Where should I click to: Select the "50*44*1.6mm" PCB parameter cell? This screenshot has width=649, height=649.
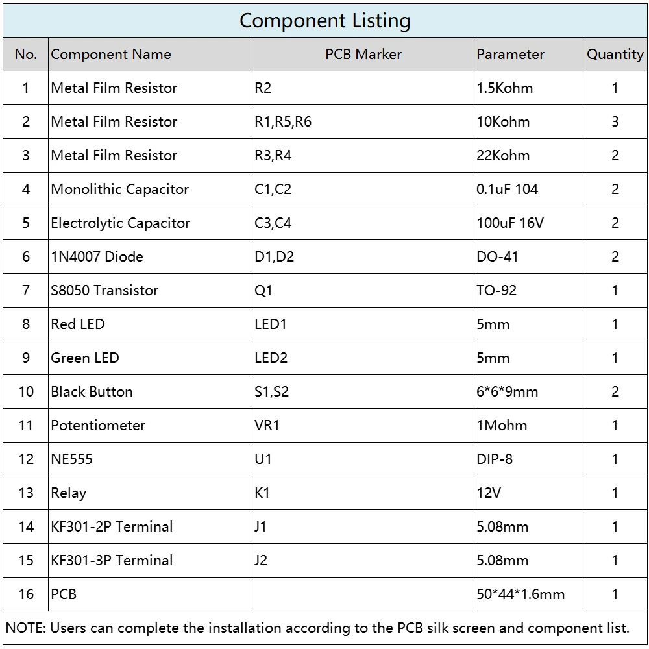coord(520,594)
